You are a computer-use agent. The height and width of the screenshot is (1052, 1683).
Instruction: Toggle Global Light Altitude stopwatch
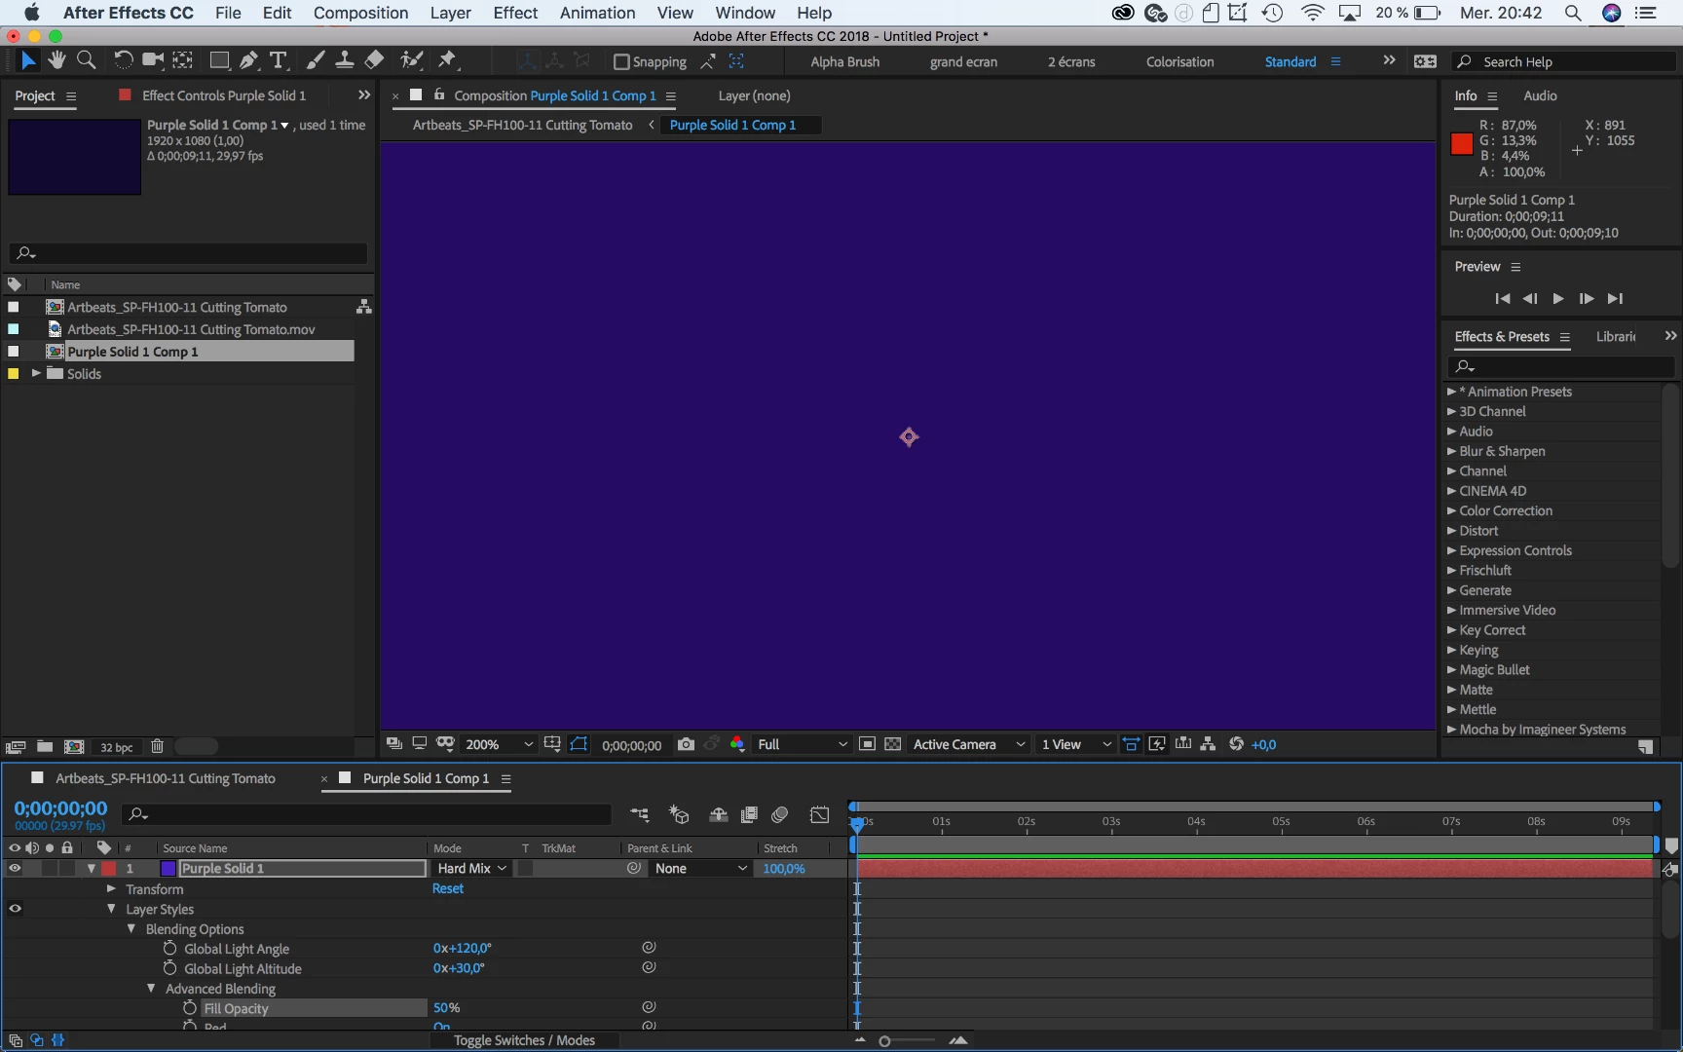(170, 968)
